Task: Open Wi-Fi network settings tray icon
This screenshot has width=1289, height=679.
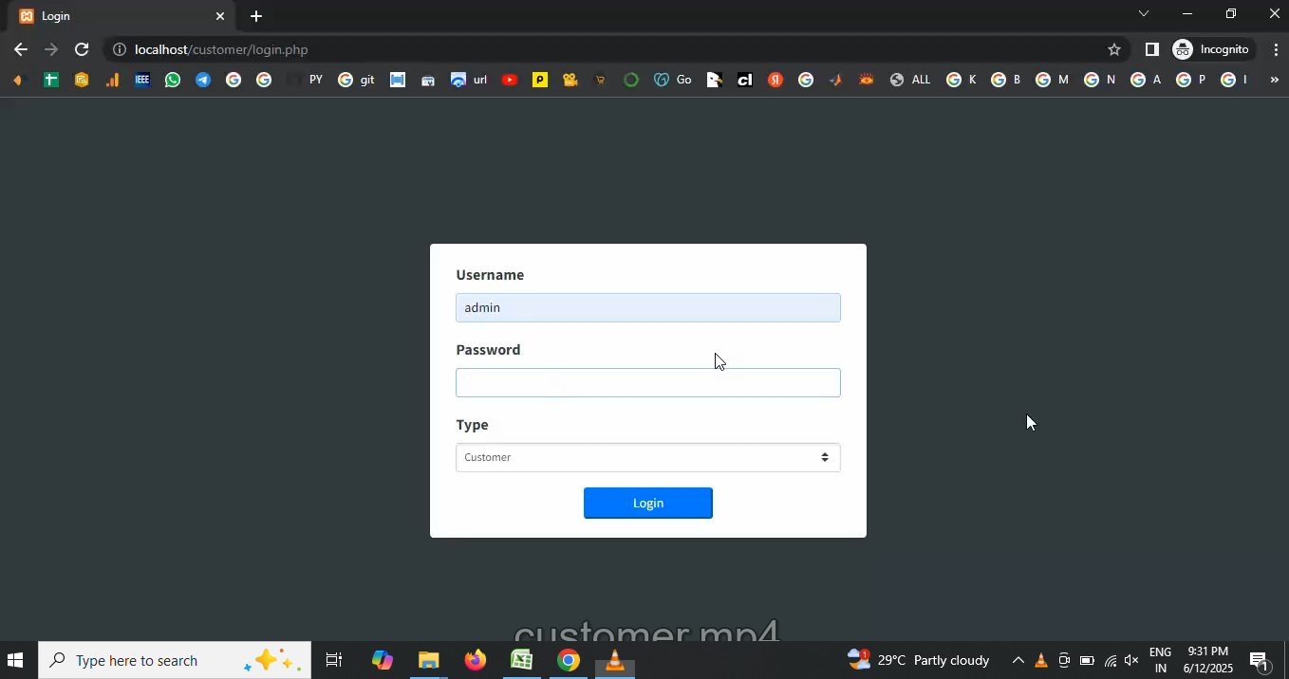Action: [1110, 660]
